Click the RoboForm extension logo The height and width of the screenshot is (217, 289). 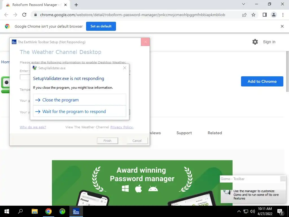[5, 85]
